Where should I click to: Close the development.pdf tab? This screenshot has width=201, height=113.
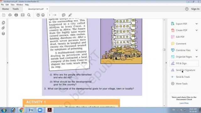[x=47, y=9]
